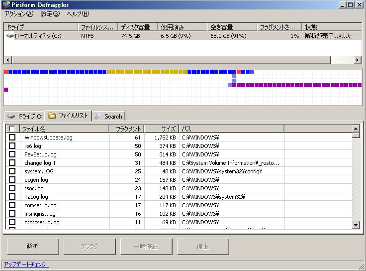Image resolution: width=366 pixels, height=271 pixels.
Task: Check the box for ocgen.log
Action: (x=12, y=179)
